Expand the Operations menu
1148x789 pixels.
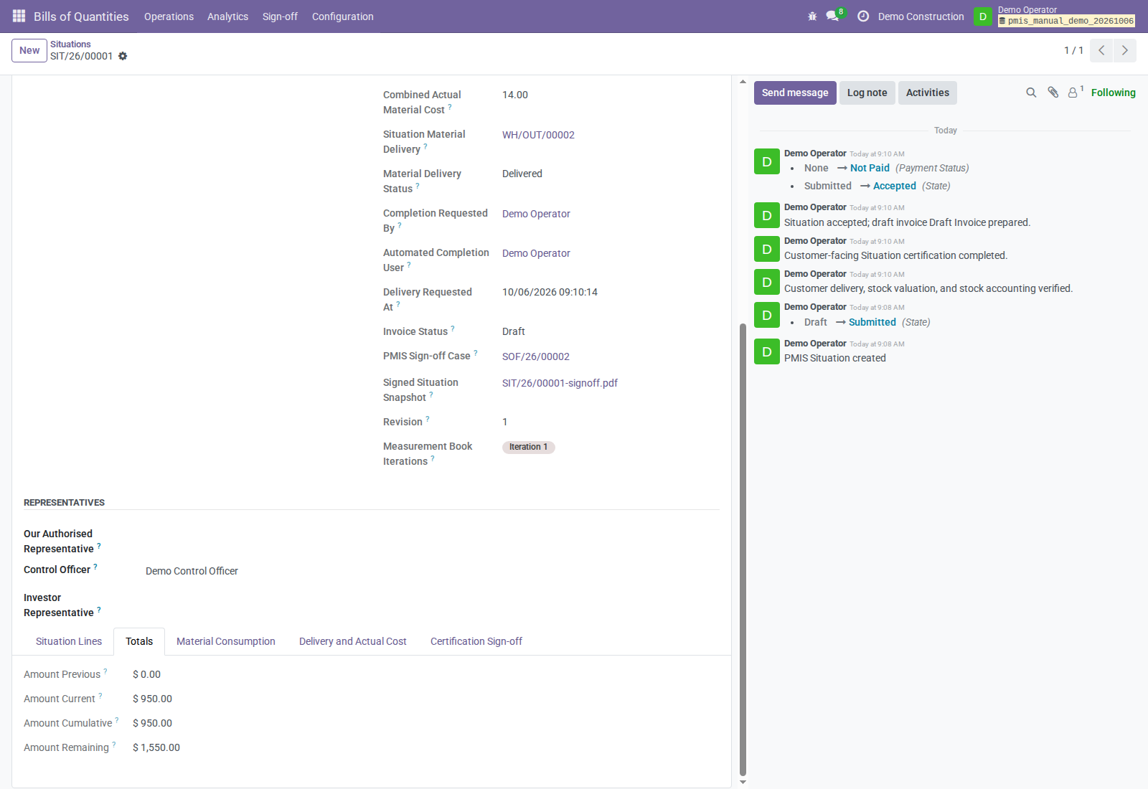click(x=169, y=16)
